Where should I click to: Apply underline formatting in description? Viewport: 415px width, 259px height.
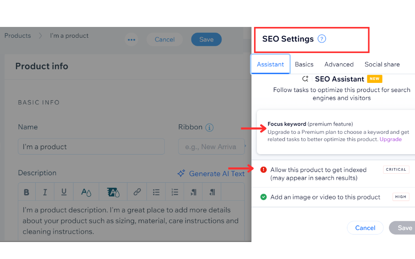[64, 192]
